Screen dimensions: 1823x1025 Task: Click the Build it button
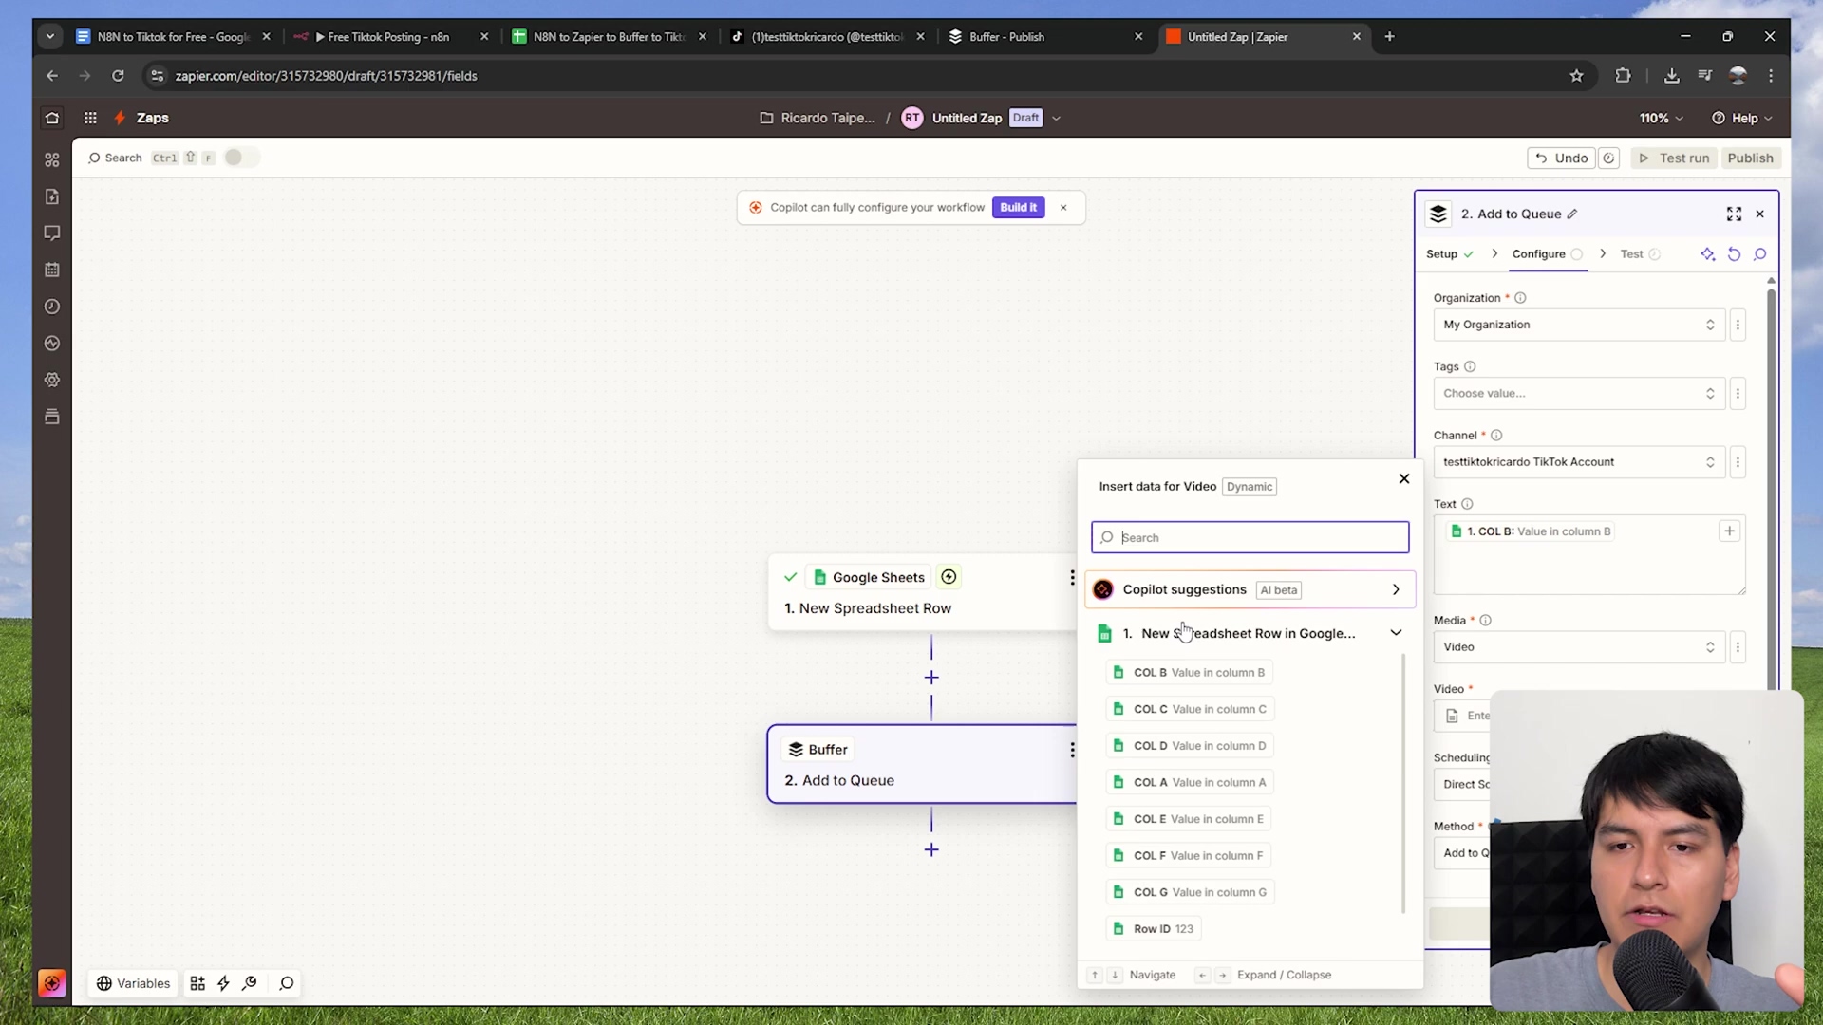pos(1018,207)
